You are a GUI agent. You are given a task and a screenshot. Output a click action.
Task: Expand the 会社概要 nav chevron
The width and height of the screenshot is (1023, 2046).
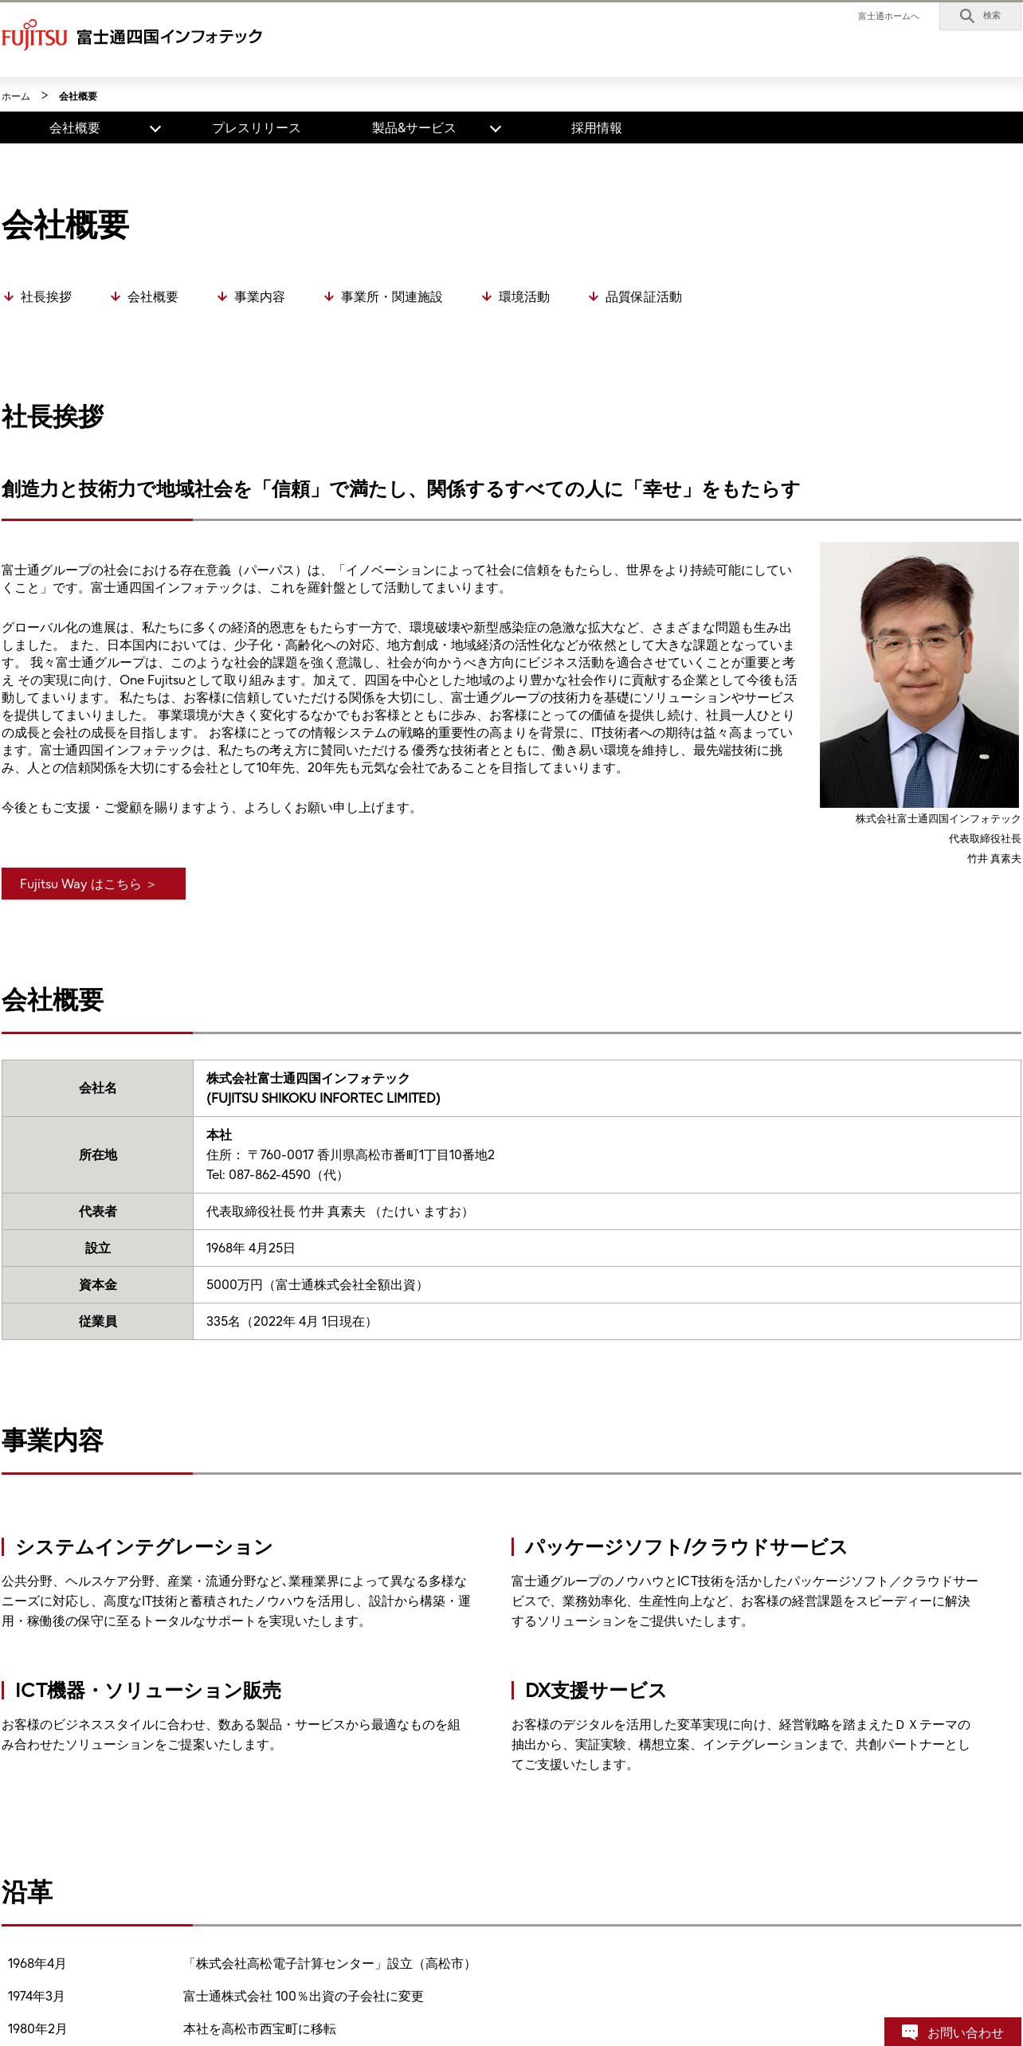(155, 128)
